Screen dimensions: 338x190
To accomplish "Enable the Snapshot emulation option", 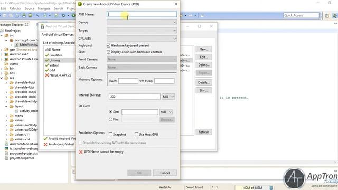I will 110,134.
